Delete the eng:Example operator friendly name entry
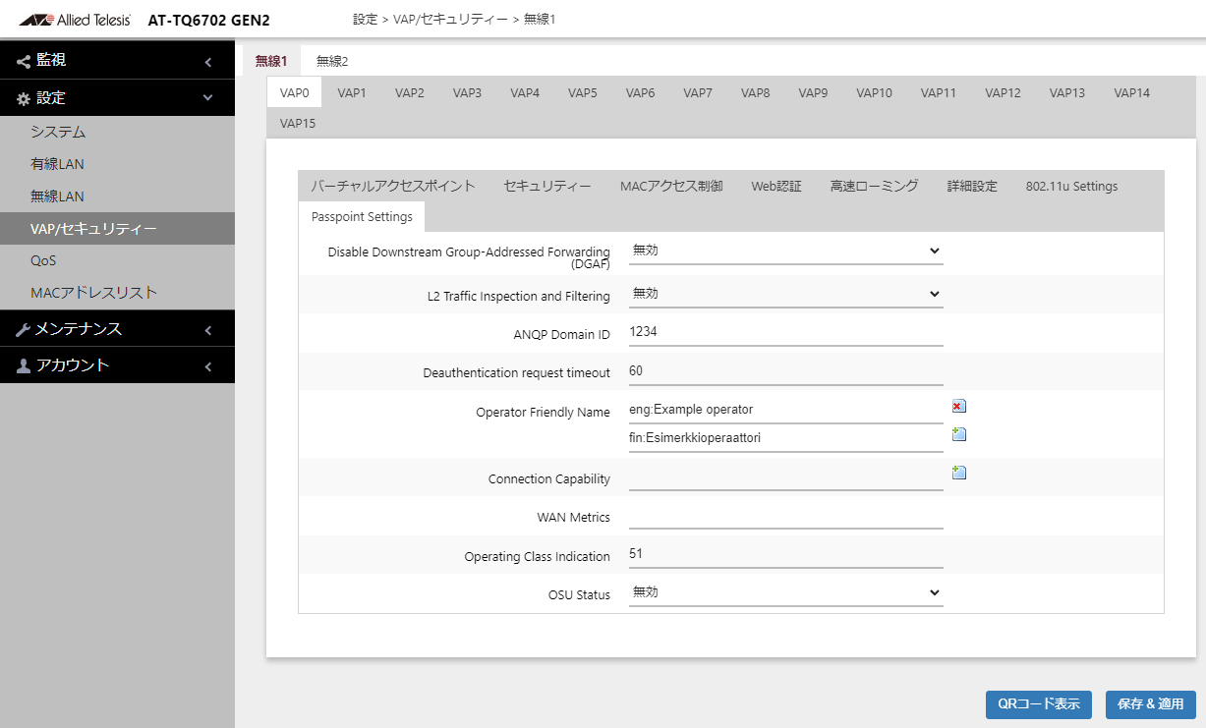The width and height of the screenshot is (1206, 728). 959,406
